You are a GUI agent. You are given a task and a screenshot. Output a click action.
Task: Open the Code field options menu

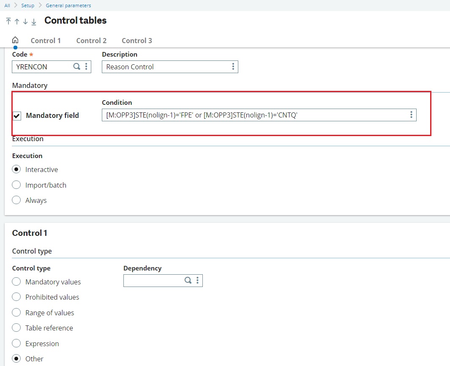click(86, 66)
